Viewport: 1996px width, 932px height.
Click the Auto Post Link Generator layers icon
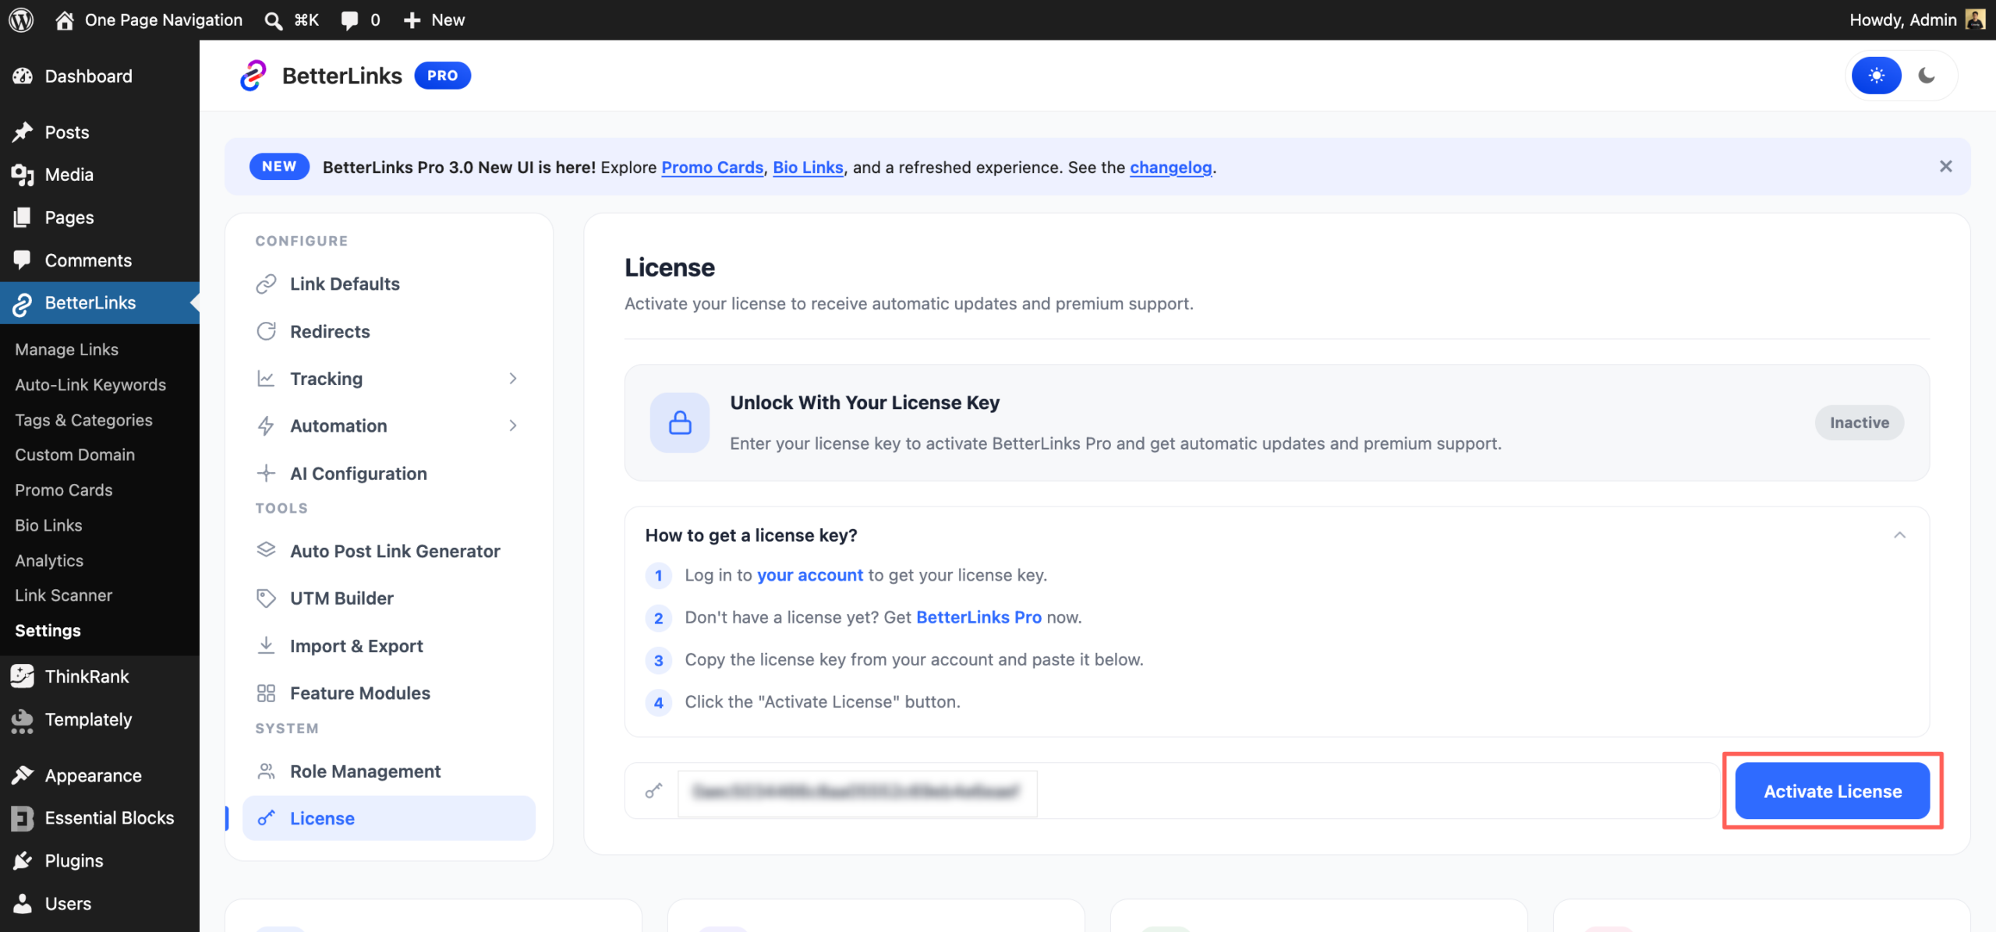266,550
